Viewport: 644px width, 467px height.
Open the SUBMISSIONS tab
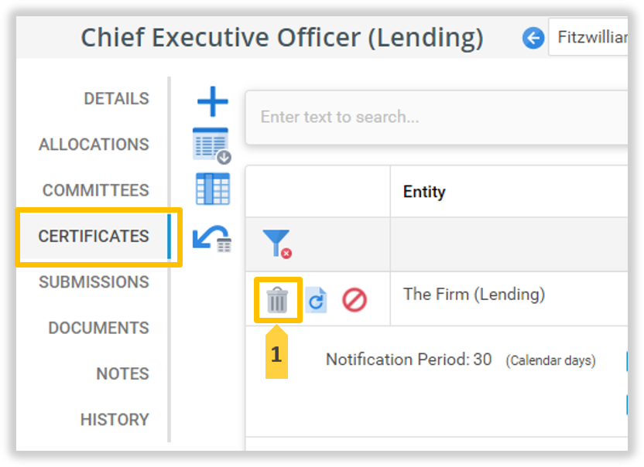(x=94, y=282)
